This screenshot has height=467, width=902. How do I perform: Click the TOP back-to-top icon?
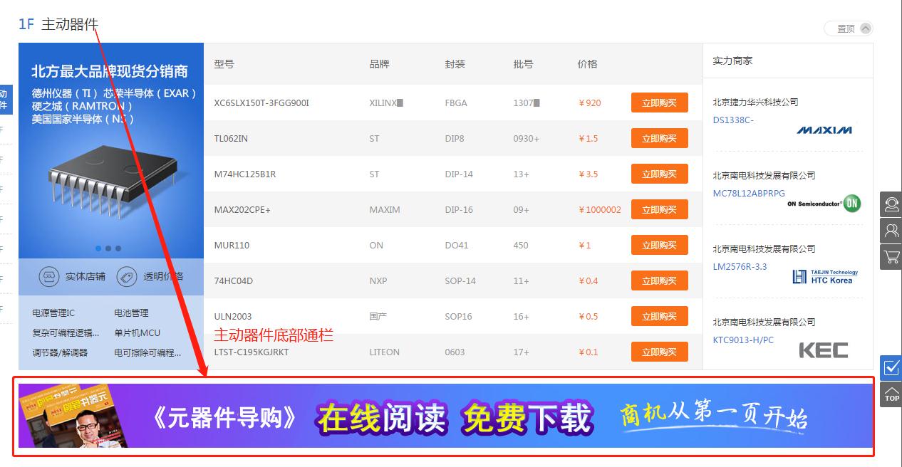coord(891,394)
